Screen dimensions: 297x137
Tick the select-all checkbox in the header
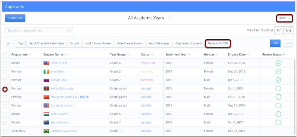5,54
